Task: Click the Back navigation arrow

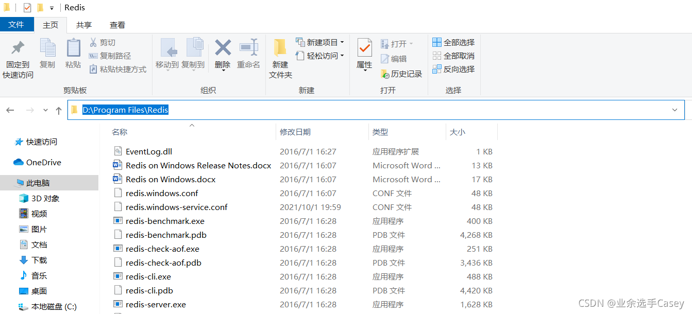Action: click(10, 110)
